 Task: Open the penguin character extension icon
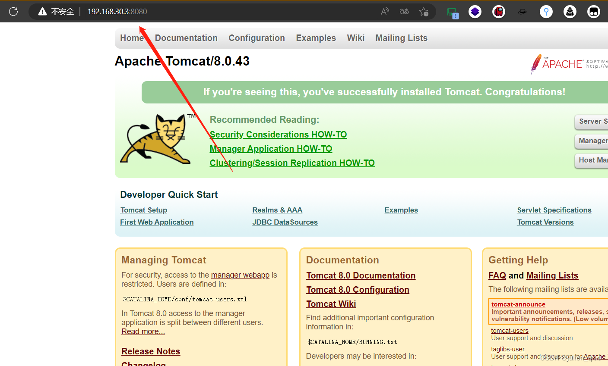coord(570,12)
